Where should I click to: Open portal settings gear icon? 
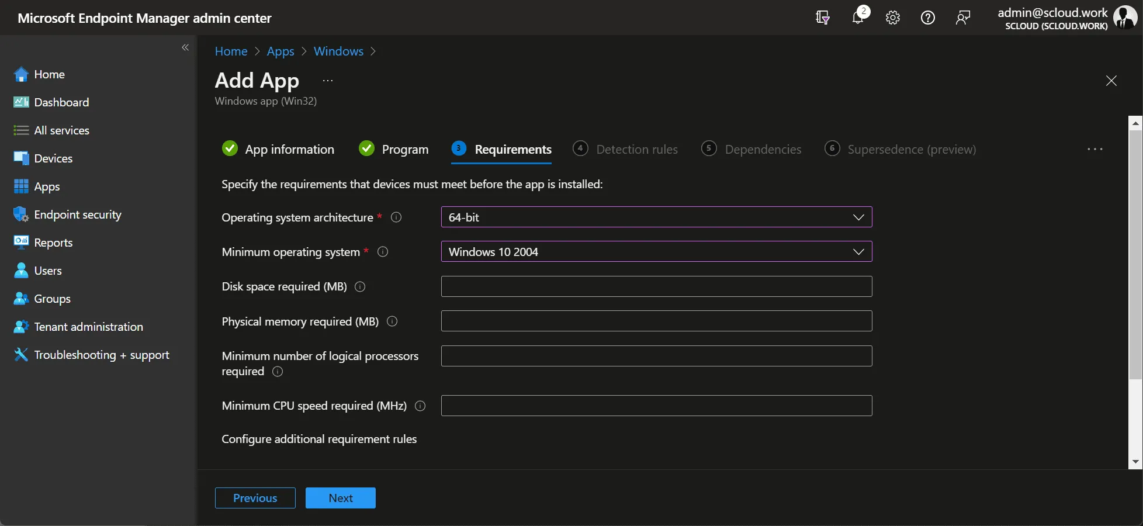[892, 18]
